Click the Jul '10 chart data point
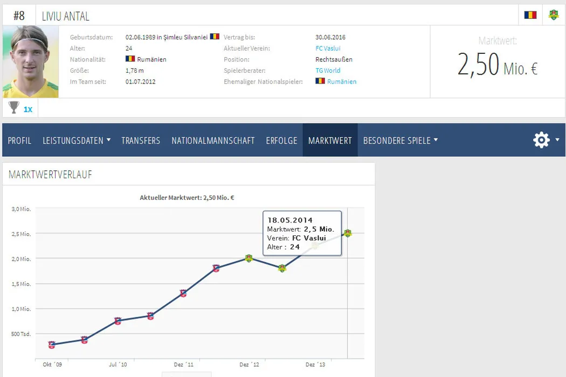 118,321
